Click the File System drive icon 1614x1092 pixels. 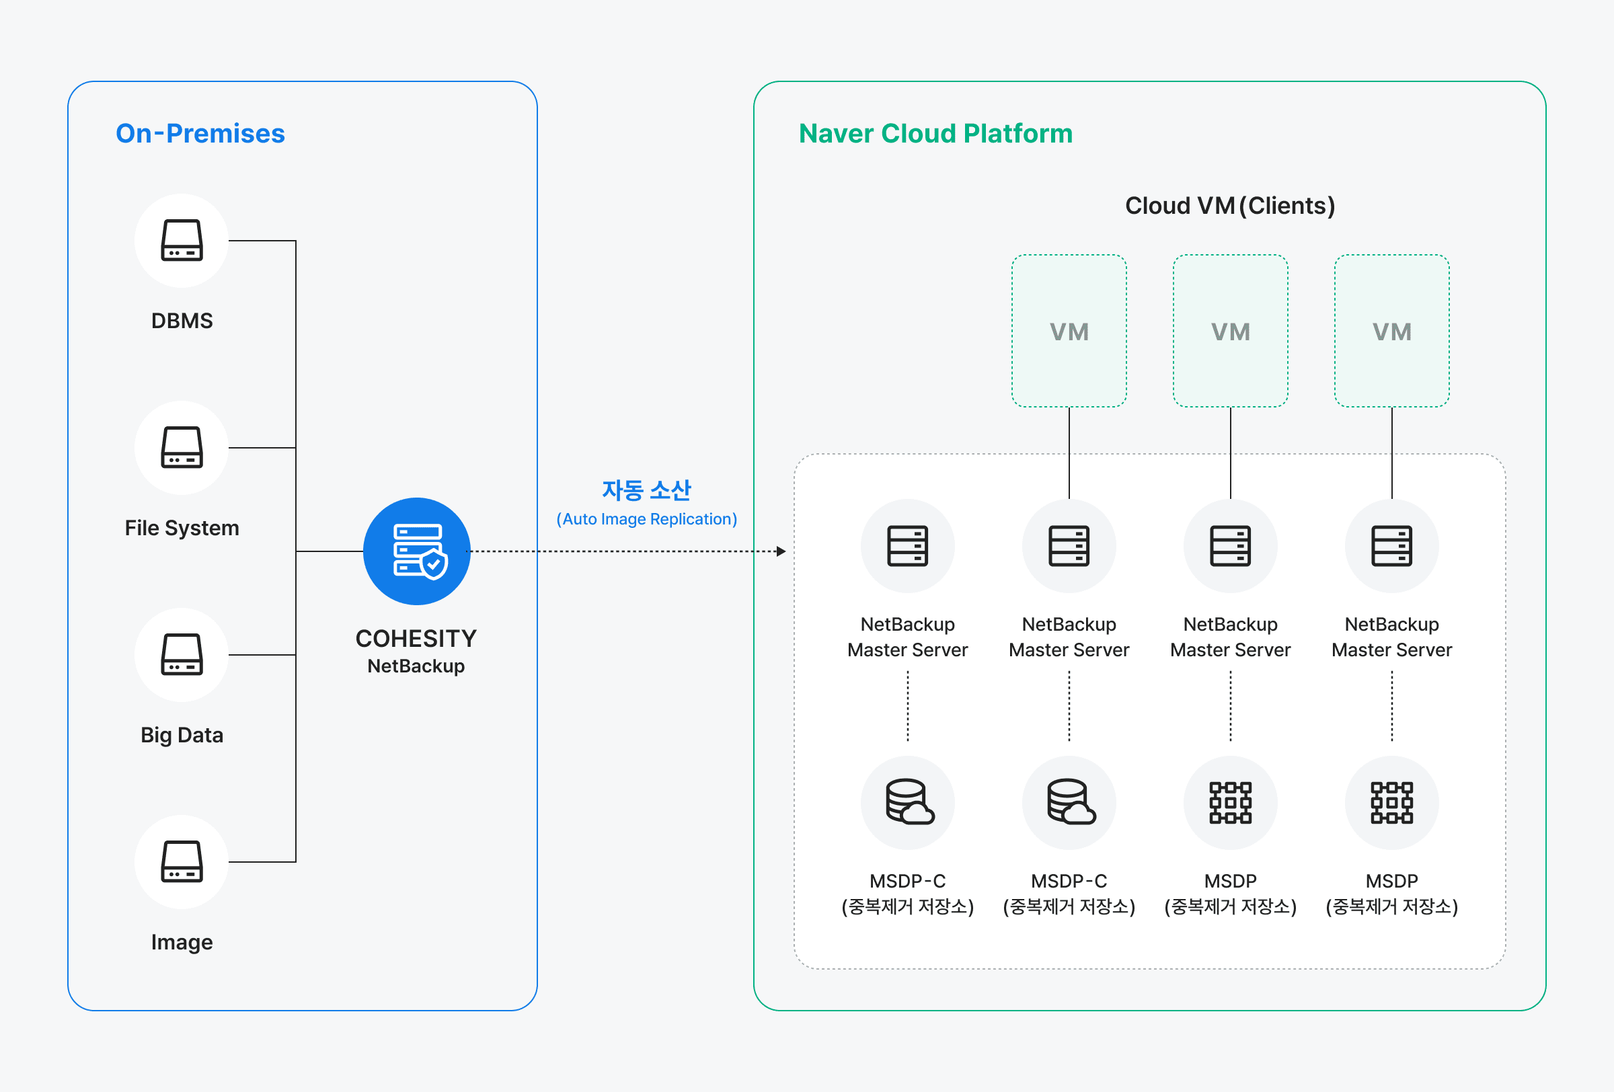pos(182,448)
